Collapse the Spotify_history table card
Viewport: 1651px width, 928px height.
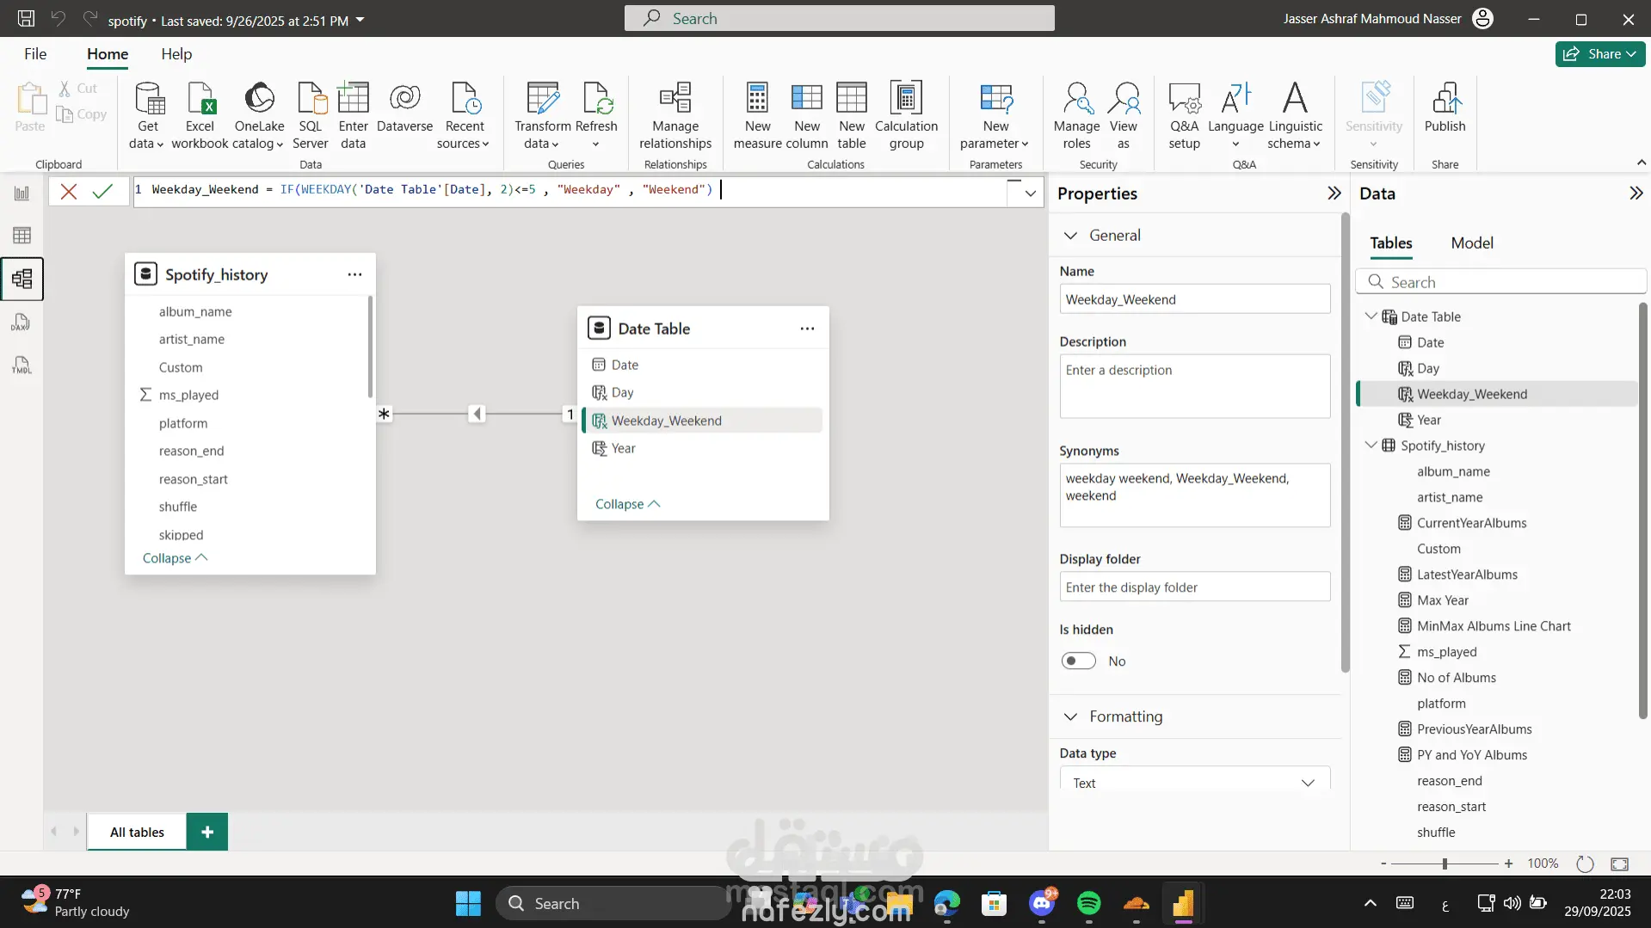tap(175, 558)
